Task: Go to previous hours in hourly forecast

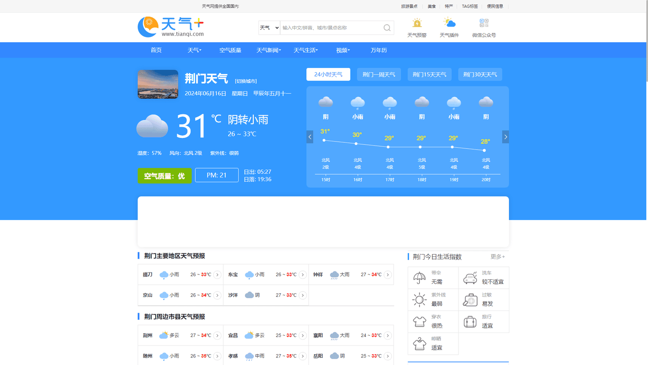Action: [310, 137]
